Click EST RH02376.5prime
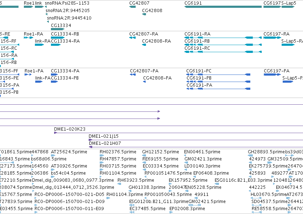 pos(118,152)
